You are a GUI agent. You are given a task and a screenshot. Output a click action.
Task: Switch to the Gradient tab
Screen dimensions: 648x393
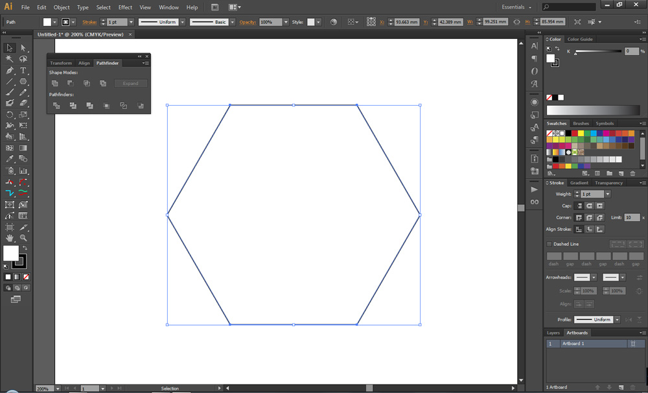coord(579,183)
